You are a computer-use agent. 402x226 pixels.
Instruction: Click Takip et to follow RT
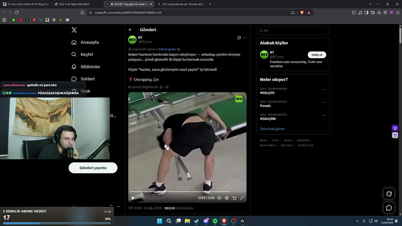(x=317, y=55)
